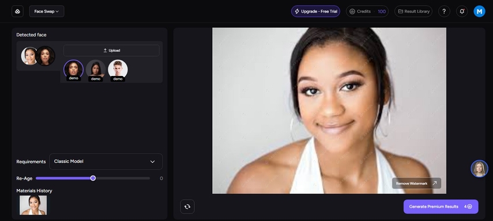Click Upgrade - Free Trial button
This screenshot has height=221, width=493.
(315, 12)
